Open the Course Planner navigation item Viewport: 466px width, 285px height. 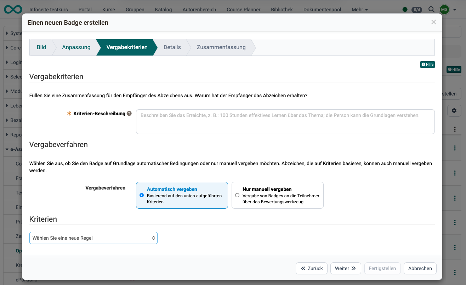click(x=243, y=10)
